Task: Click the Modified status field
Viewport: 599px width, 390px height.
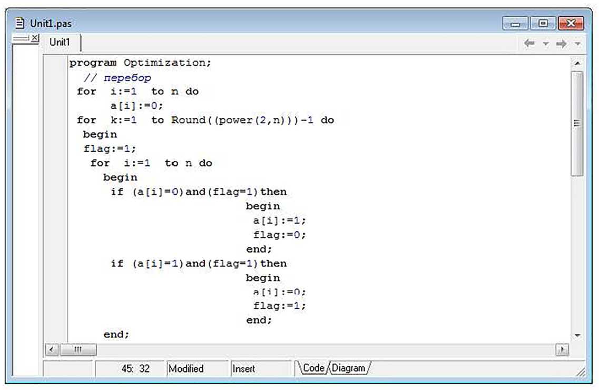Action: (x=198, y=368)
